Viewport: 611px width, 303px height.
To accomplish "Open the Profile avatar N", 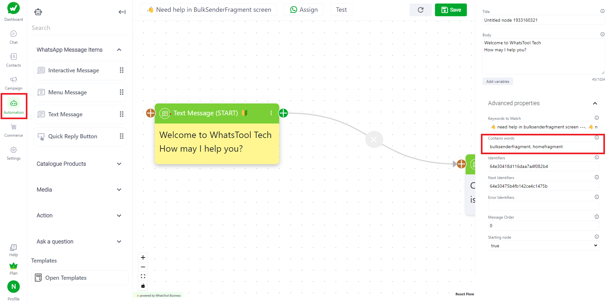I will (x=13, y=287).
